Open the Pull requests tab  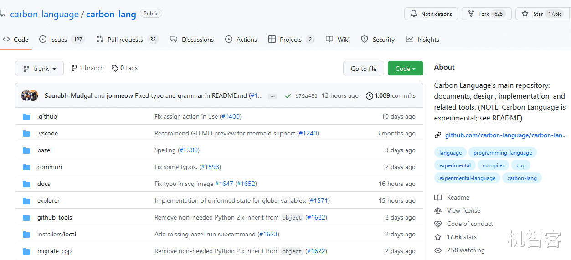coord(127,40)
